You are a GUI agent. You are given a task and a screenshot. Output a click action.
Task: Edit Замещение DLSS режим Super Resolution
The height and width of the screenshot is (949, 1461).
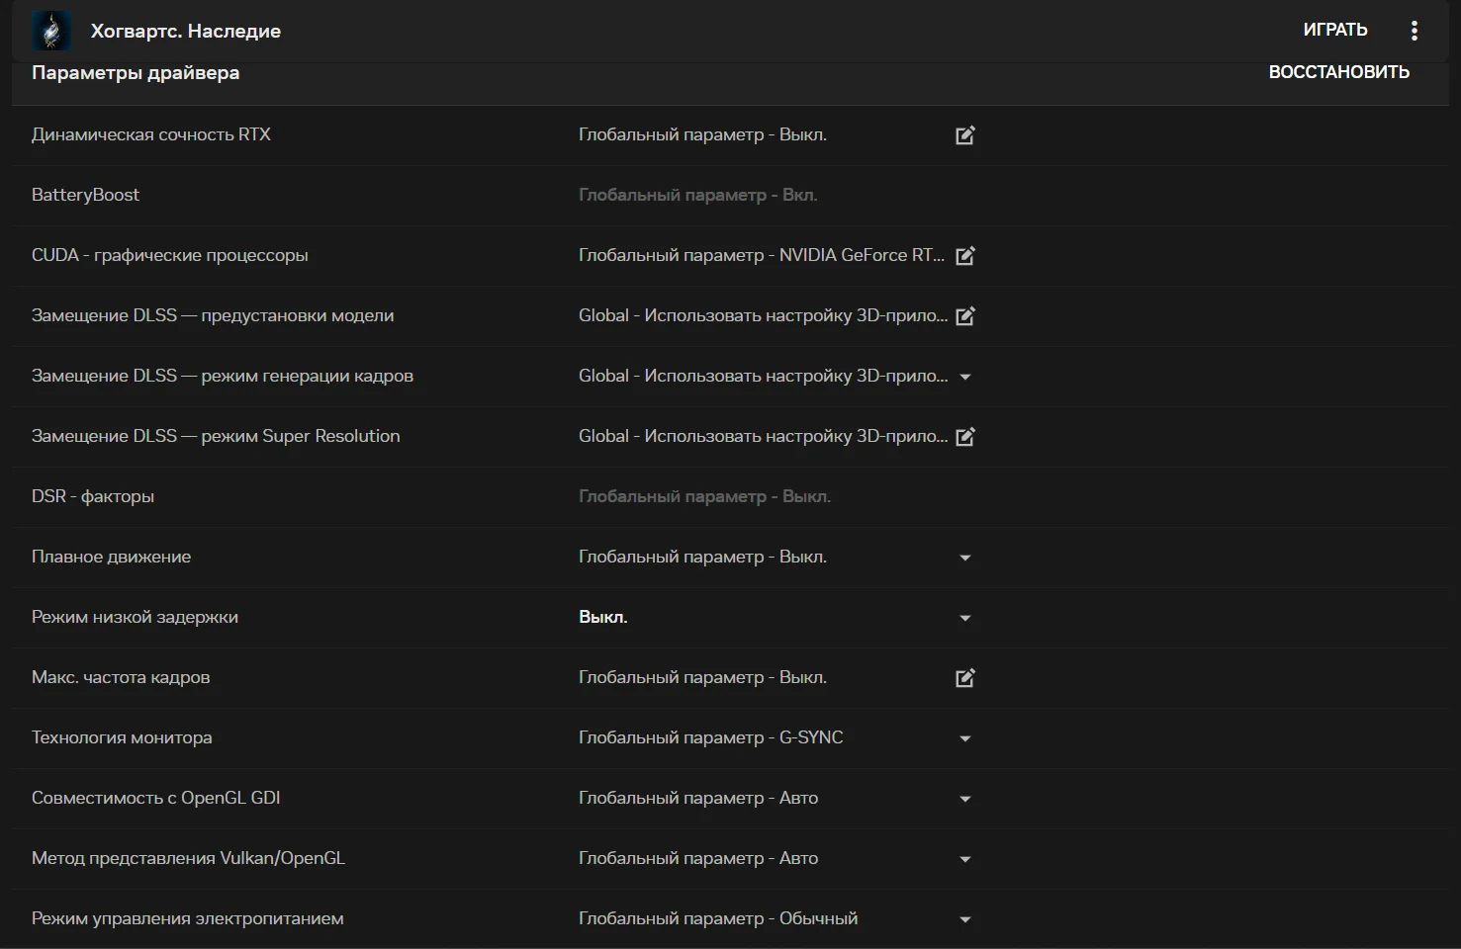964,437
